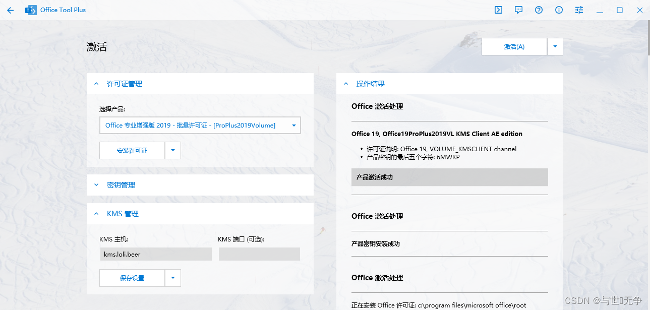Screen dimensions: 650x310
Task: Expand the 密钥管理 section
Action: tap(200, 185)
